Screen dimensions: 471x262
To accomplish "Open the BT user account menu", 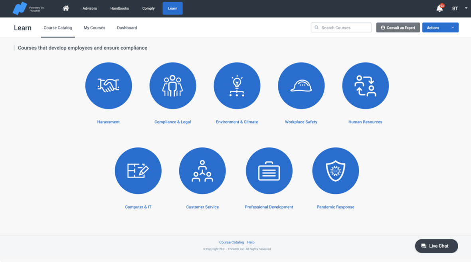I will (x=459, y=8).
